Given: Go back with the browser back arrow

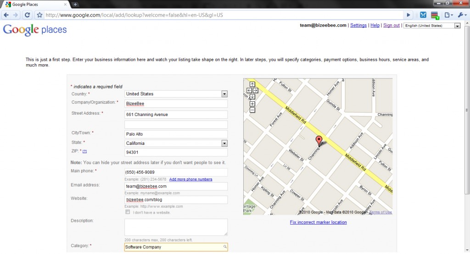Looking at the screenshot, I should point(6,15).
